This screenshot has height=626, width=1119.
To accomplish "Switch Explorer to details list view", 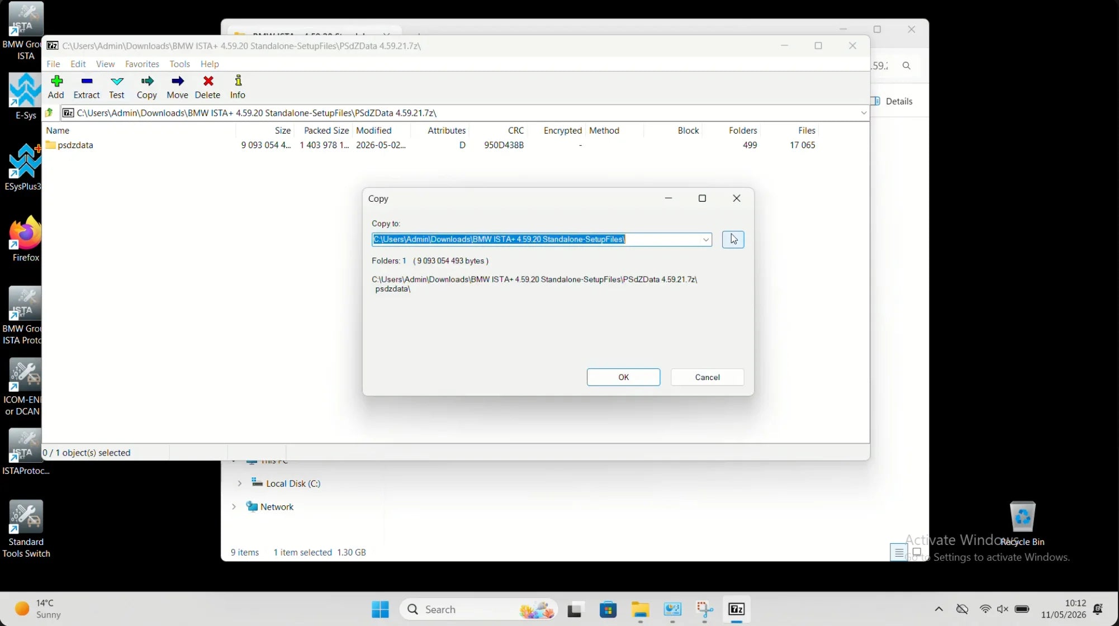I will [x=899, y=553].
